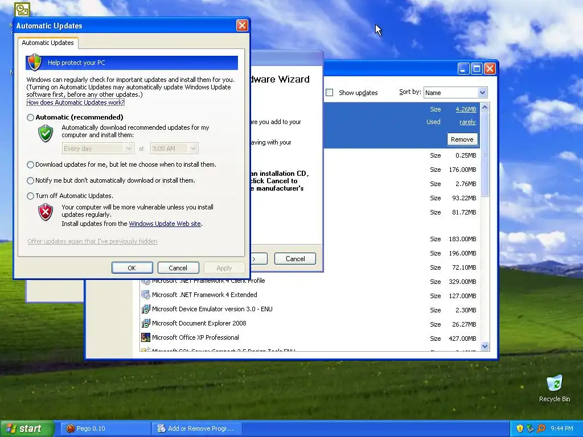Close the Automatic Updates dialog
Viewport: 583px width, 437px height.
242,25
